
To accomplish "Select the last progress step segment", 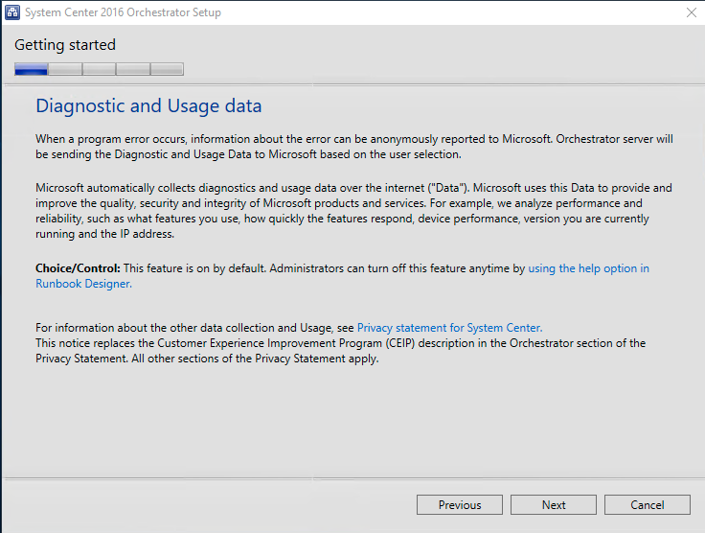I will coord(167,69).
